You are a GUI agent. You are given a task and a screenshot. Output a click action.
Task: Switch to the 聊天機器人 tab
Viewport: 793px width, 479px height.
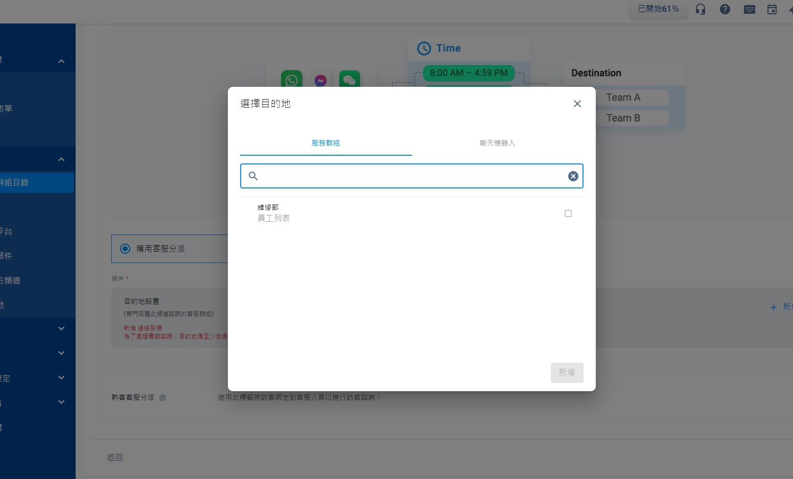pos(497,143)
